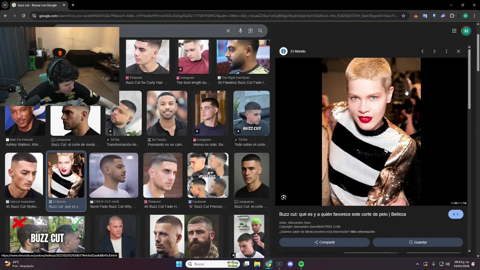Reload the page
The image size is (480, 270).
click(23, 16)
